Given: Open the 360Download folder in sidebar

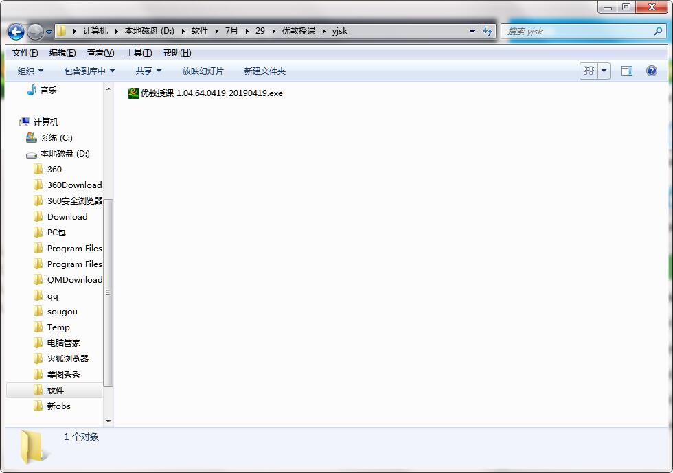Looking at the screenshot, I should (x=74, y=185).
